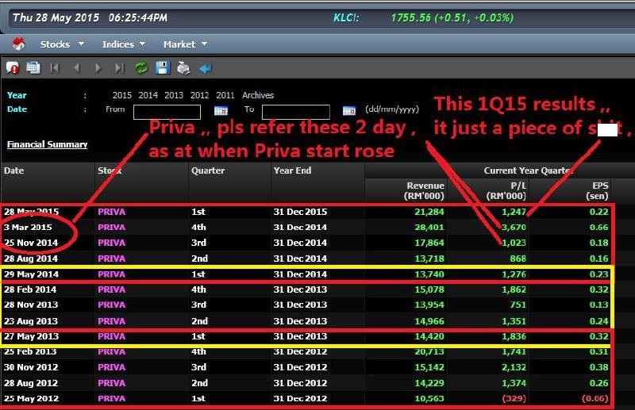This screenshot has width=635, height=410.
Task: Click PRIVA in the 28 Aug 2014 row
Action: (111, 259)
